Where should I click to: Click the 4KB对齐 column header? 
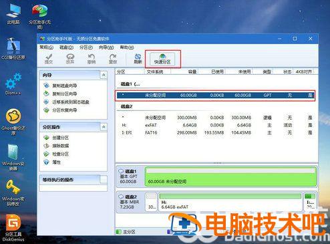coord(304,72)
